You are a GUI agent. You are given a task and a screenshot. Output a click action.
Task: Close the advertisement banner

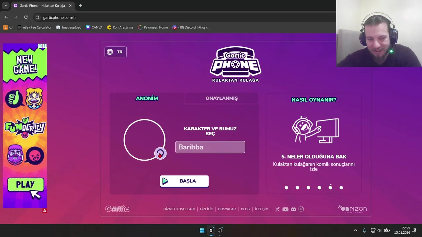click(x=45, y=46)
